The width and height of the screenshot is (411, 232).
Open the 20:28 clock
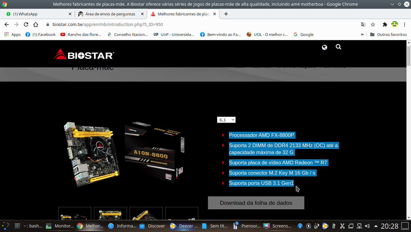390,226
